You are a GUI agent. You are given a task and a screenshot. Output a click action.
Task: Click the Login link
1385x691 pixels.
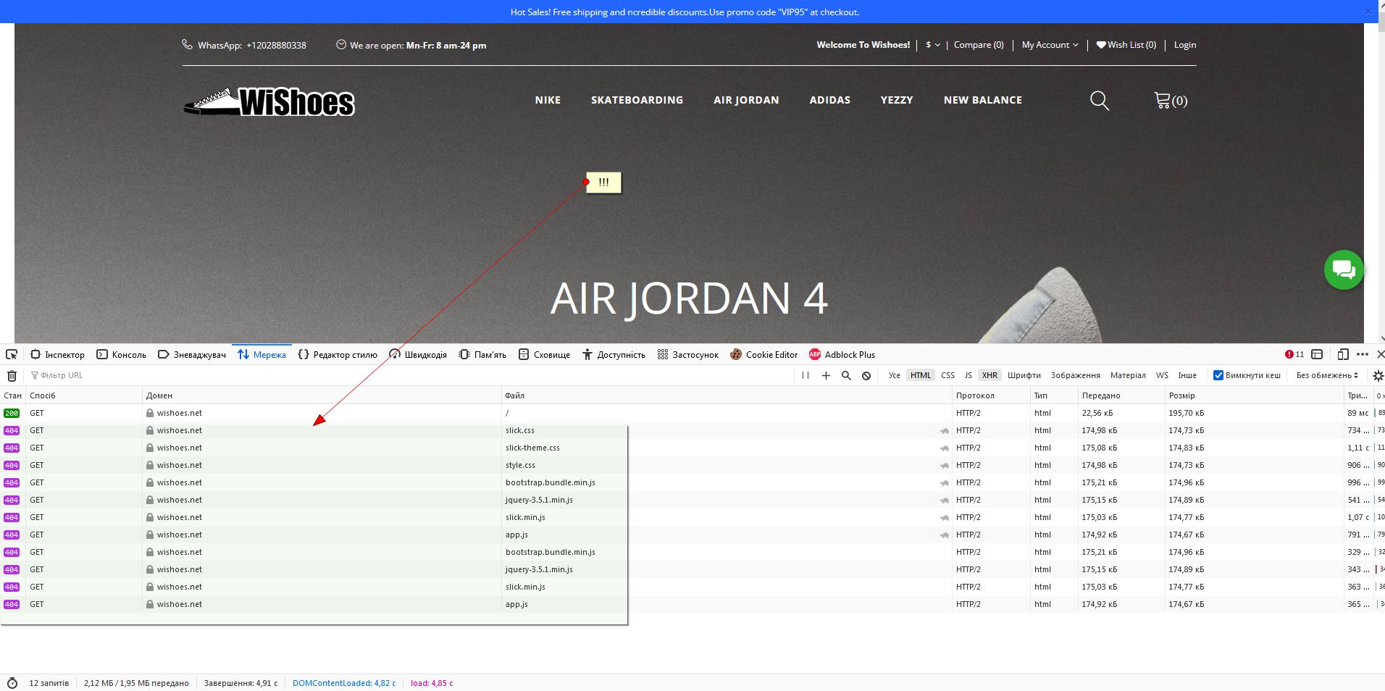coord(1185,45)
